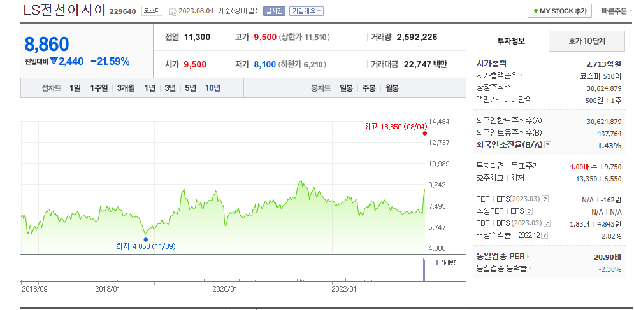This screenshot has width=634, height=310.
Task: Open the 기업개요 dropdown
Action: tap(306, 11)
